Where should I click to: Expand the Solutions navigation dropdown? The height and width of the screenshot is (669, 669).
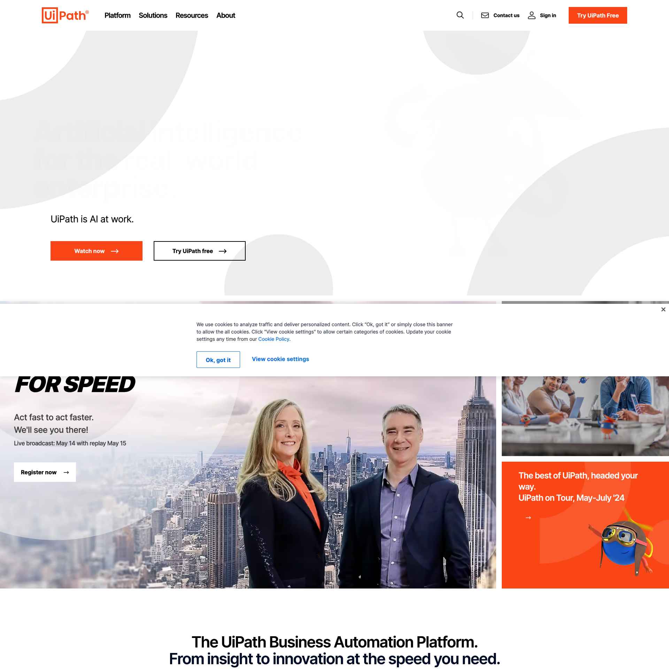pyautogui.click(x=153, y=15)
